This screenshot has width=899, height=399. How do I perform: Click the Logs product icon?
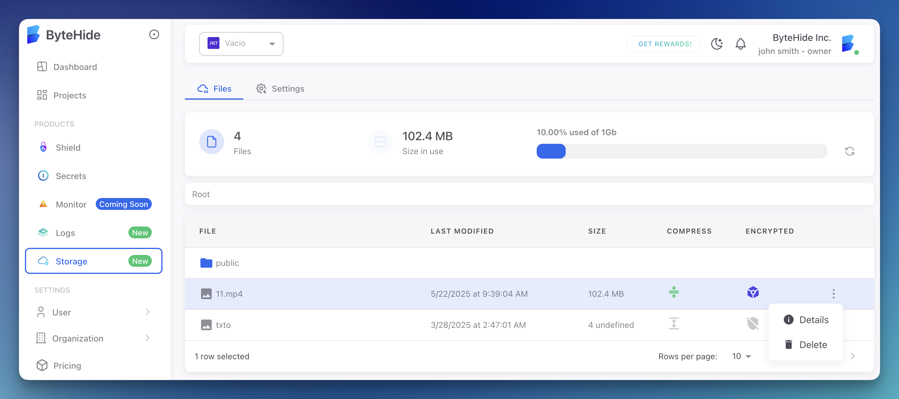[43, 232]
